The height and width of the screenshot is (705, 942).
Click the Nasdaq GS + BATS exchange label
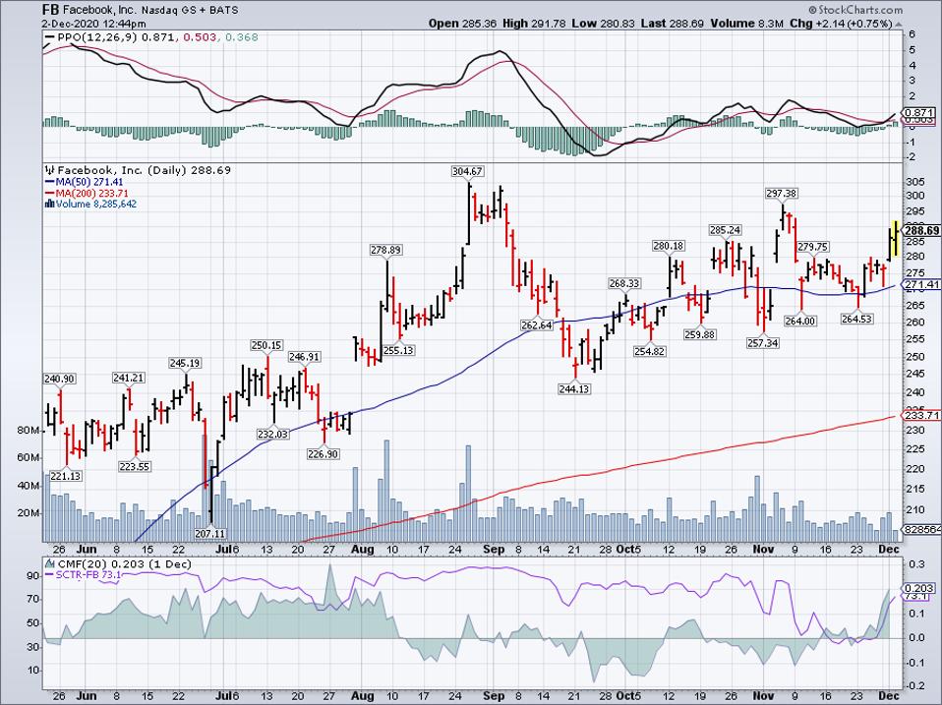(189, 10)
